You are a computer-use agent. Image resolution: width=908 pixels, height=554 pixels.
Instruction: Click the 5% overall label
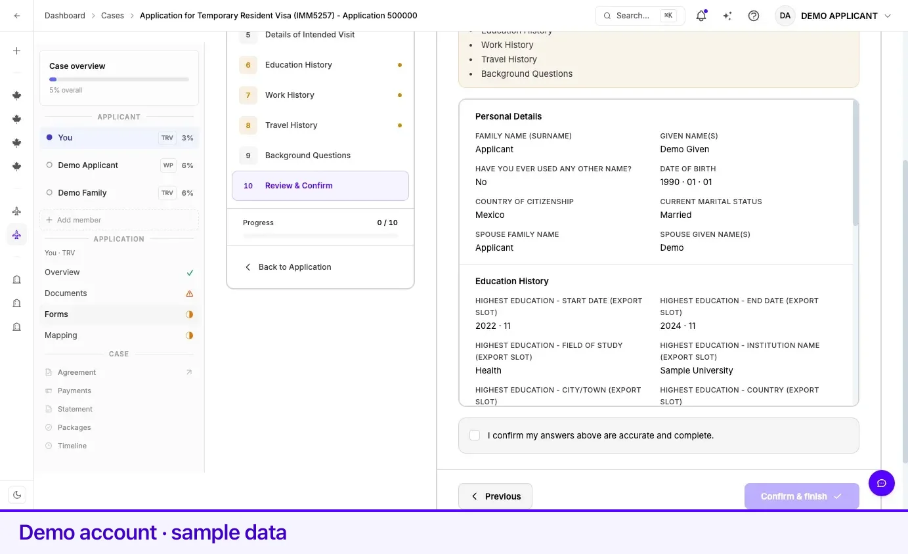click(x=66, y=91)
